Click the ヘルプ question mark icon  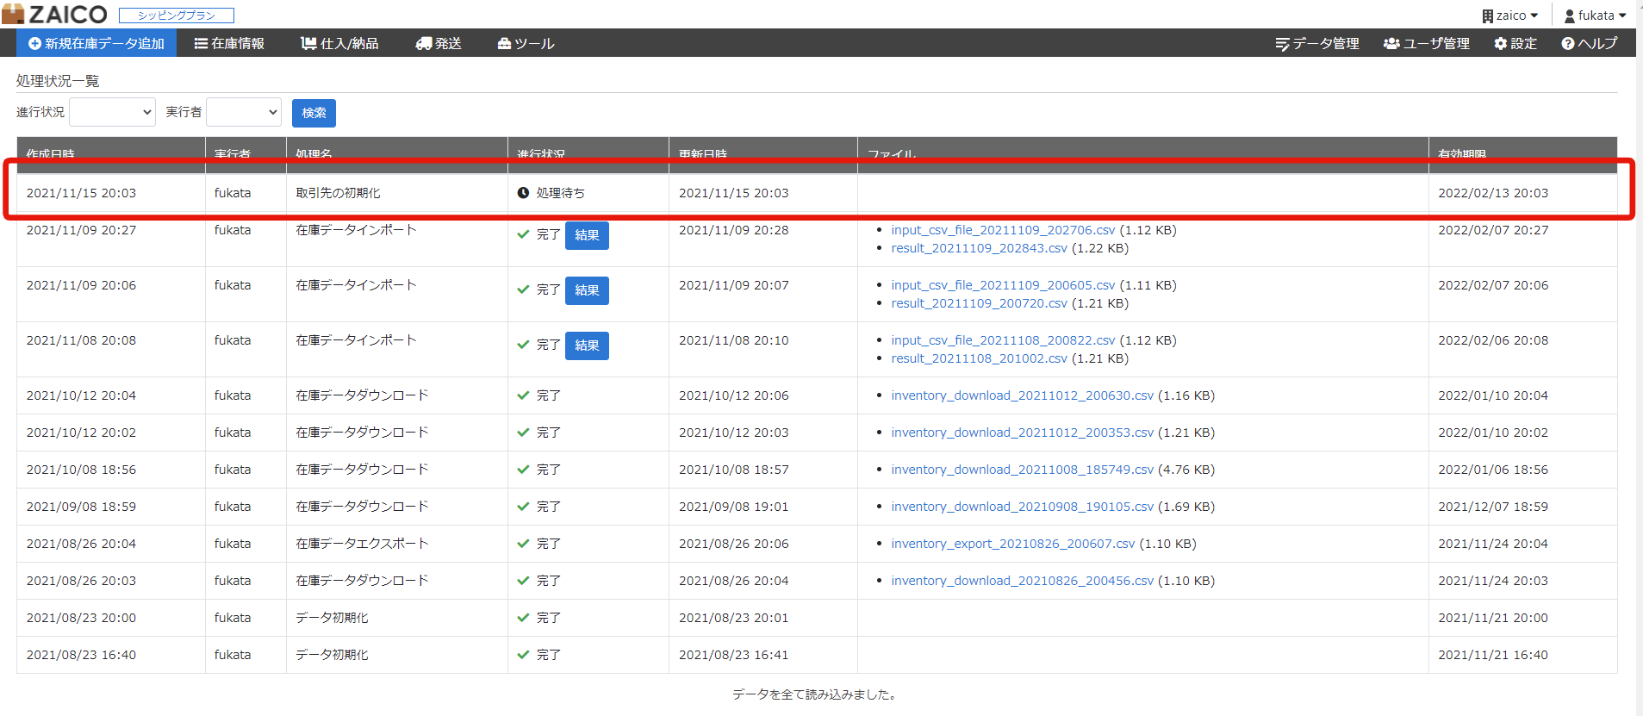pos(1568,43)
